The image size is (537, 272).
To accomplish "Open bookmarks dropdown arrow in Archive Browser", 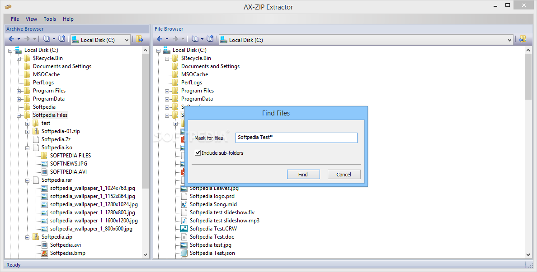I will tap(54, 40).
